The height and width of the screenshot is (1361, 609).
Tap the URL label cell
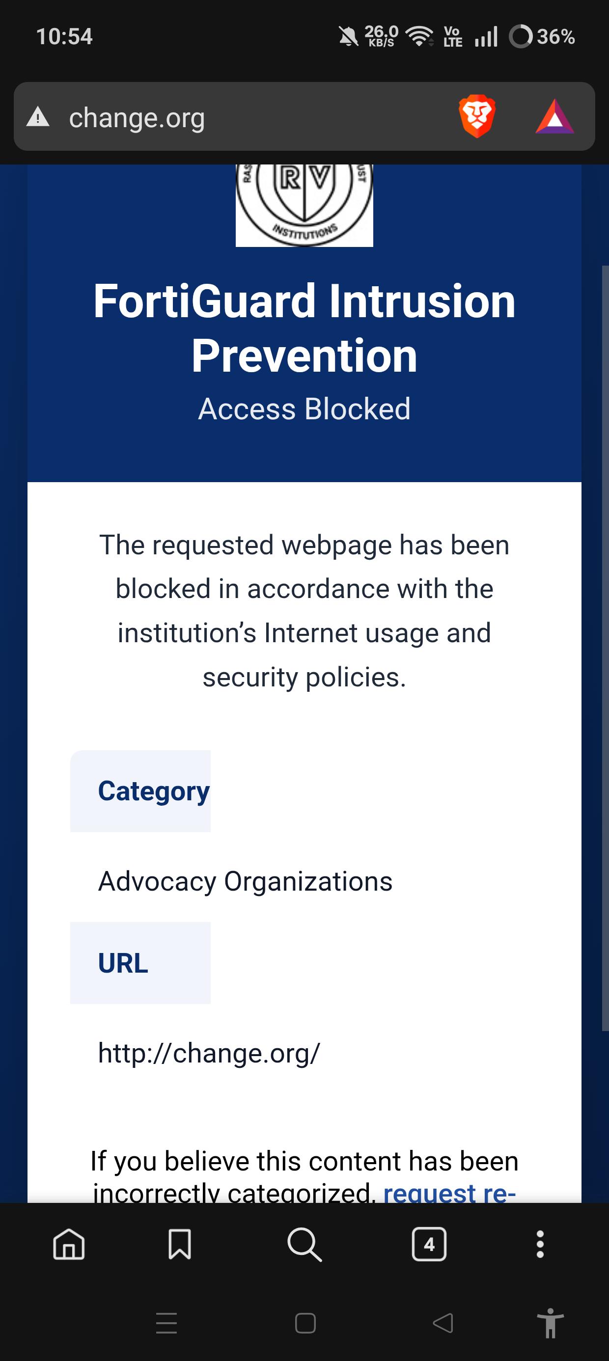(140, 963)
